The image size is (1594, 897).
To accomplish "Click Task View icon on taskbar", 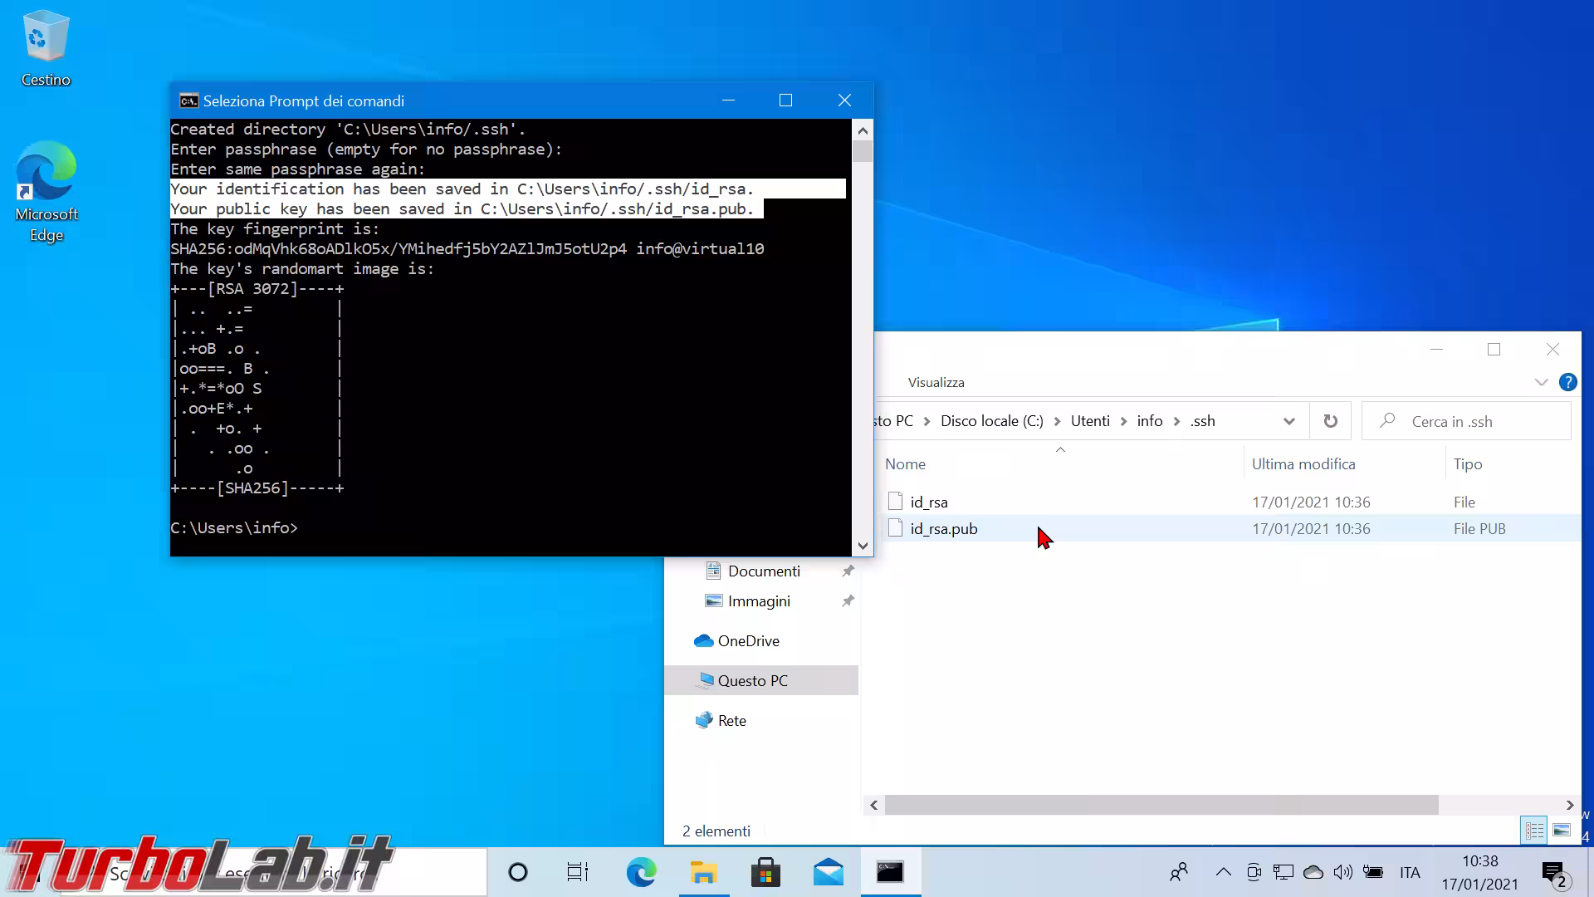I will 577,872.
